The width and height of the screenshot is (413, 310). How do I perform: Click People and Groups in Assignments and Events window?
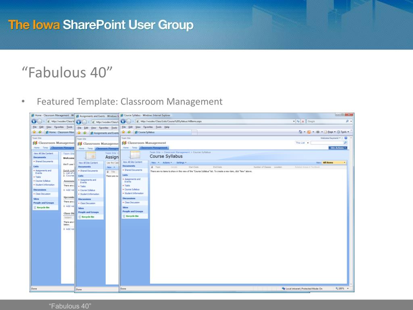pos(88,212)
